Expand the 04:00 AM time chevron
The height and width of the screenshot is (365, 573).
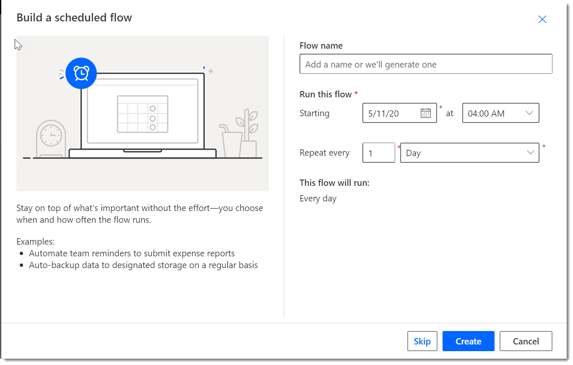[x=529, y=113]
